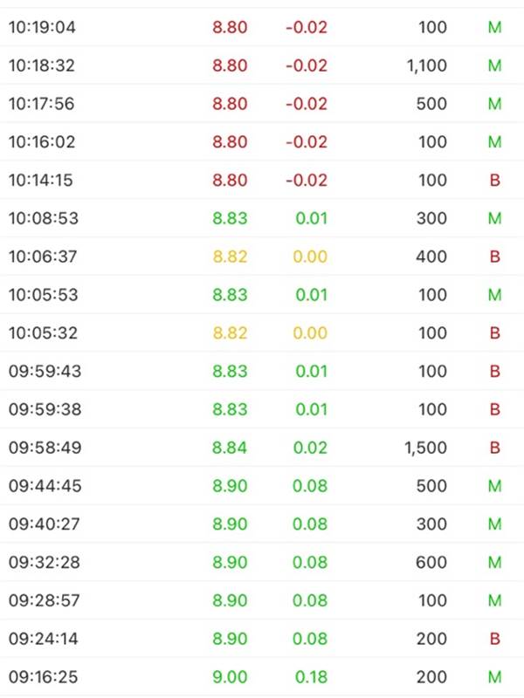The image size is (524, 698).
Task: Click the 1,100 volume value
Action: 426,65
